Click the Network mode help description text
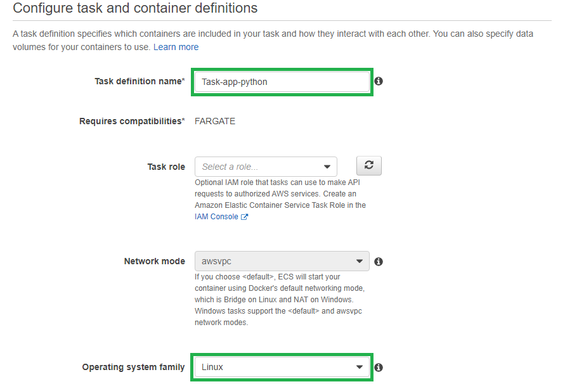 [x=280, y=300]
